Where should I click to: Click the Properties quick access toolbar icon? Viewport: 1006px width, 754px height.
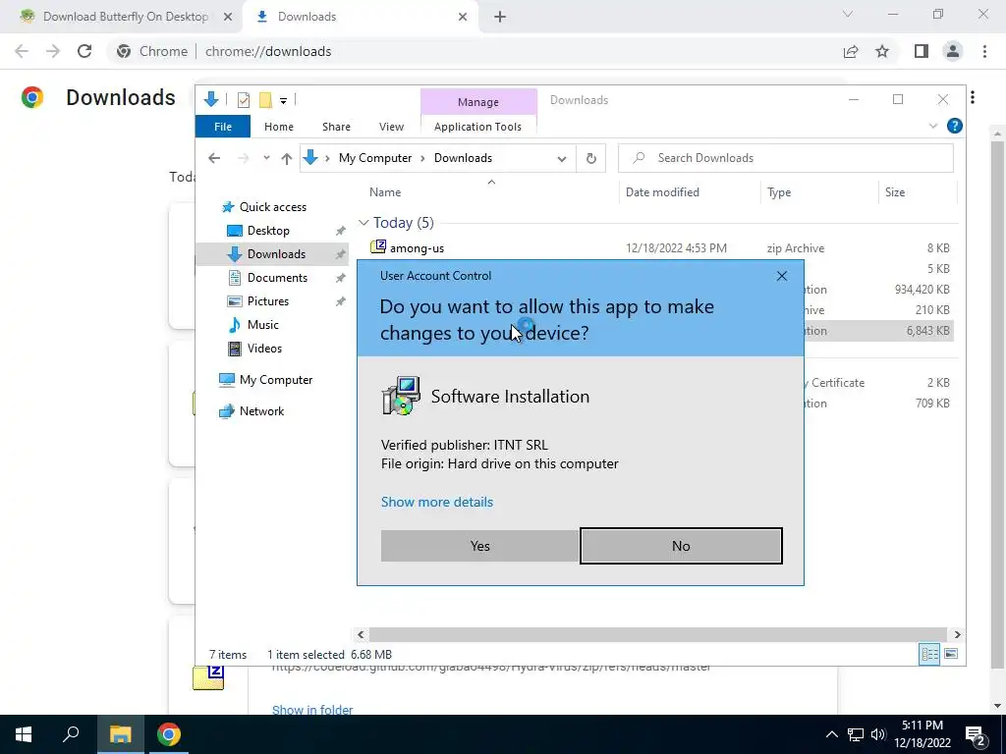point(244,100)
